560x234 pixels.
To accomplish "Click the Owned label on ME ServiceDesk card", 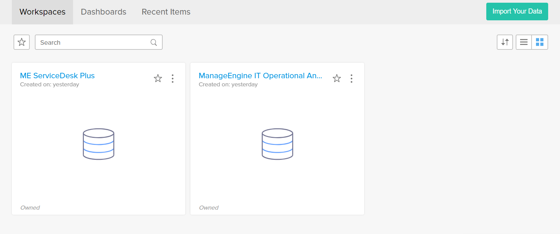I will (x=30, y=208).
